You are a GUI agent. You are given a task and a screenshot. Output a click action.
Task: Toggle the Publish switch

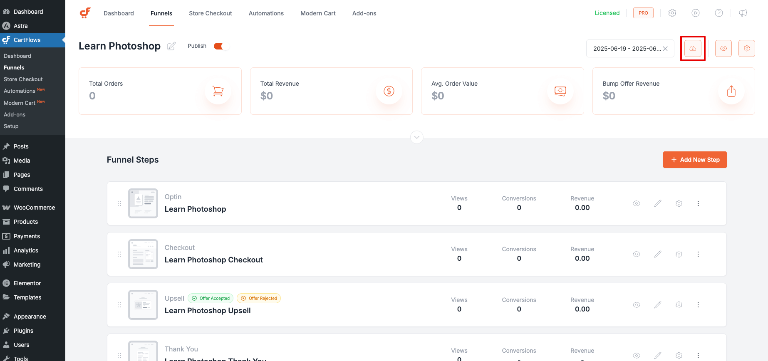click(x=221, y=46)
